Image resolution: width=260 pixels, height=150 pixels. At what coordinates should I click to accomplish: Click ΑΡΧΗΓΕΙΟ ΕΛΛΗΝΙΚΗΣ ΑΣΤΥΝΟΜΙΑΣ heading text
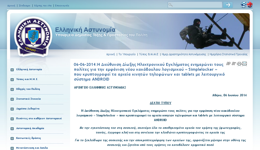tap(100, 88)
